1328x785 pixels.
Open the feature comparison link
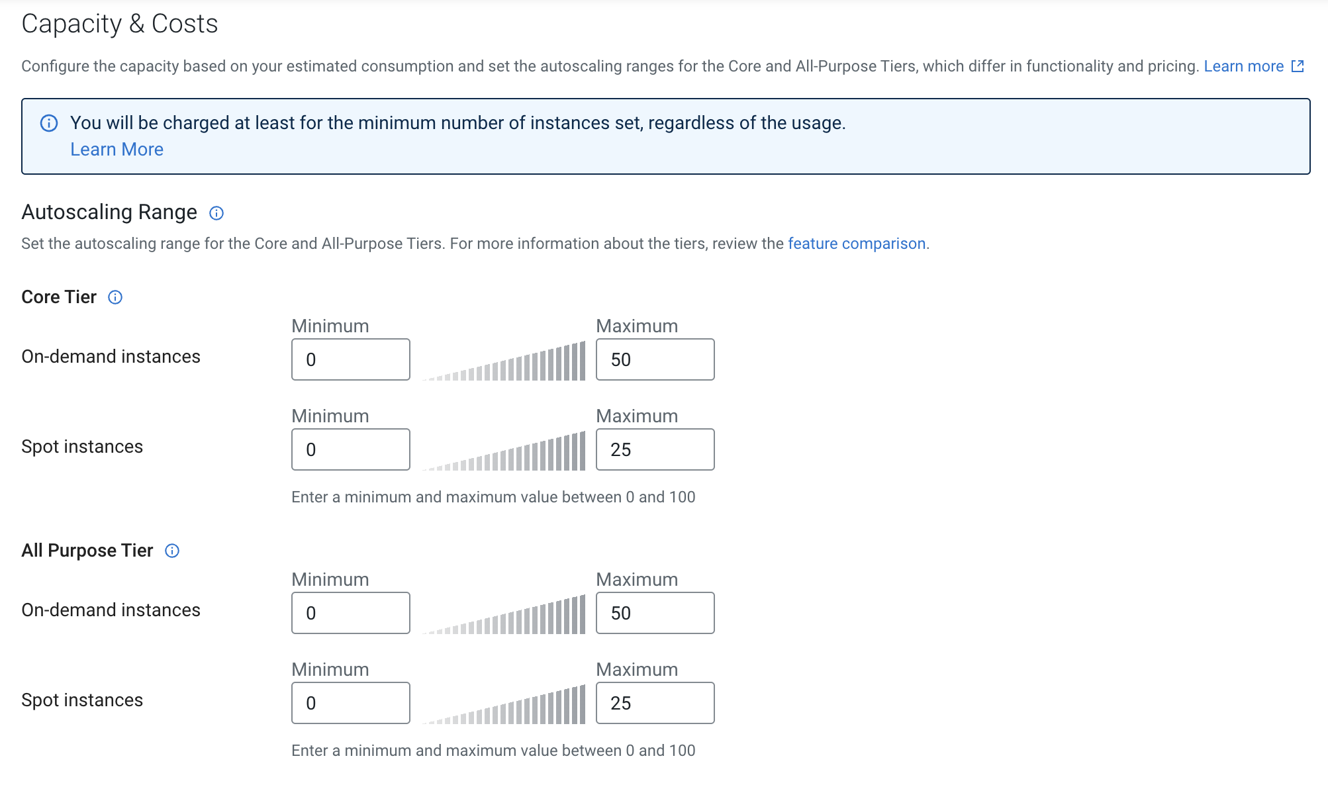point(856,244)
